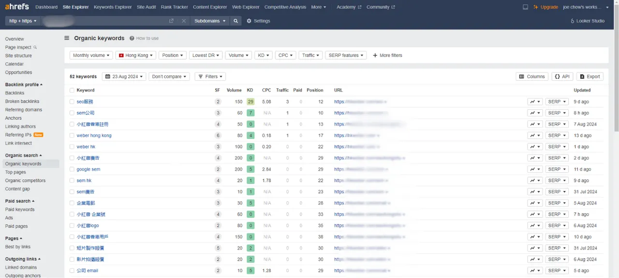Open the display mode monitor icon

(x=526, y=7)
